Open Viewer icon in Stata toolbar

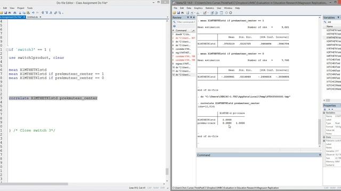[x=192, y=13]
